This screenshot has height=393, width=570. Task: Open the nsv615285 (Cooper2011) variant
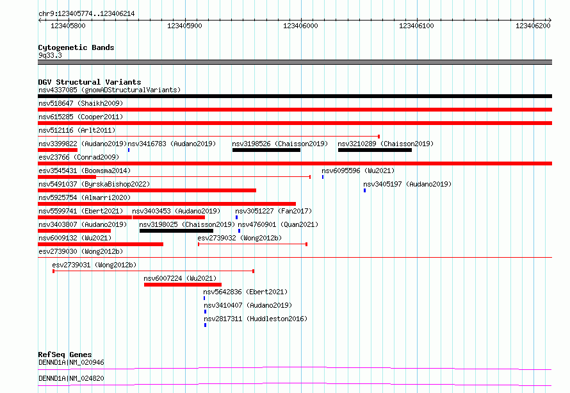click(x=81, y=117)
